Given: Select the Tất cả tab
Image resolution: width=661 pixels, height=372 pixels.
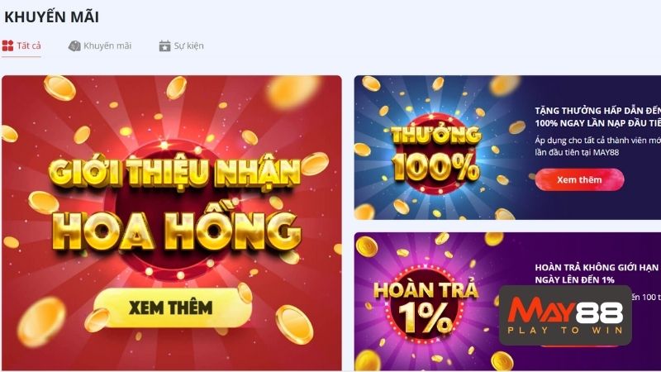Looking at the screenshot, I should pos(21,46).
